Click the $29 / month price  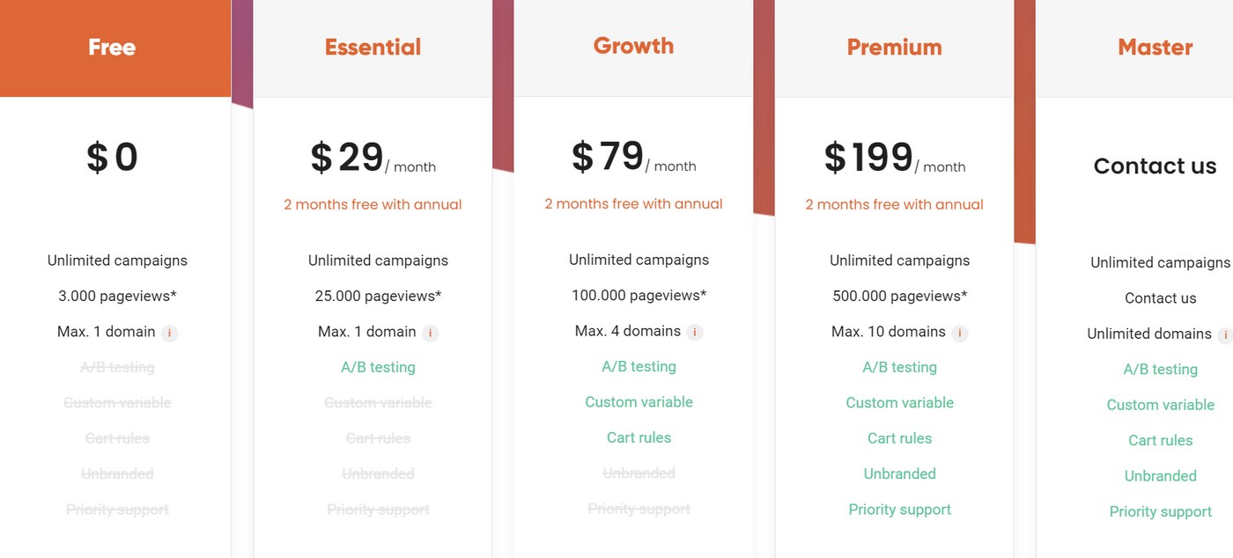pos(373,159)
